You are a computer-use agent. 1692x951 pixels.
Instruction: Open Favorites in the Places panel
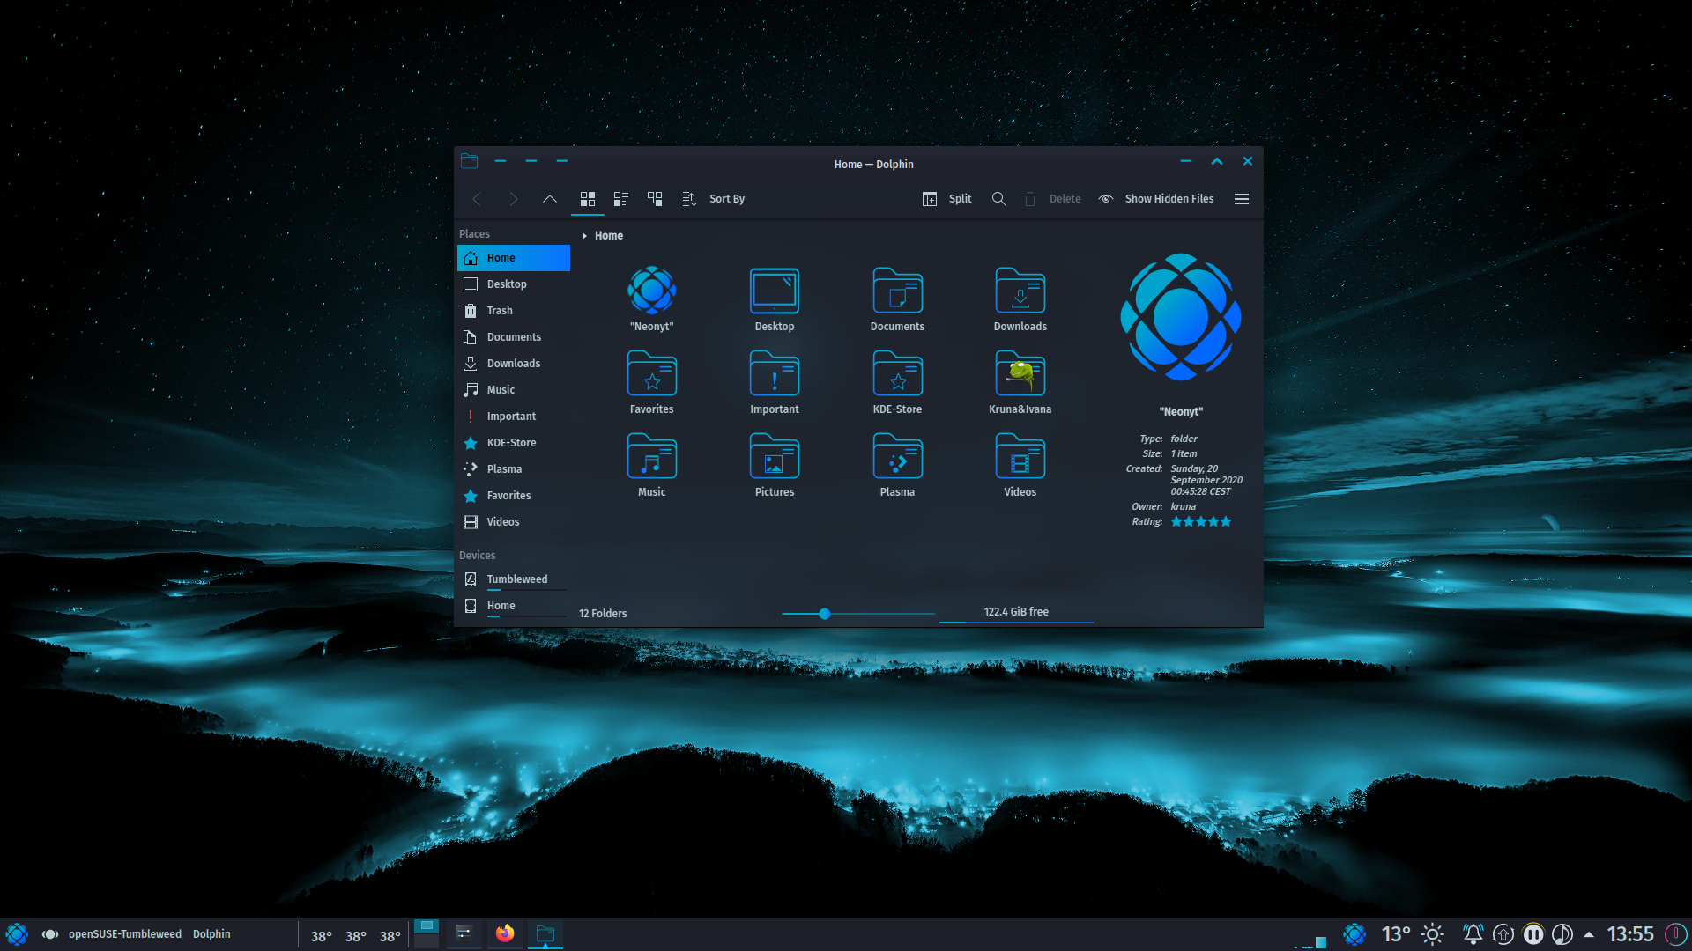514,496
